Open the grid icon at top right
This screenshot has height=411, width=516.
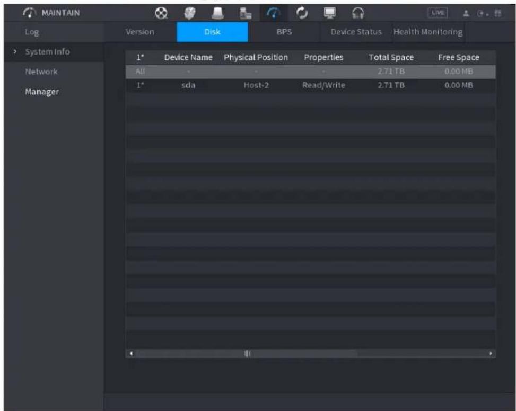click(x=498, y=13)
